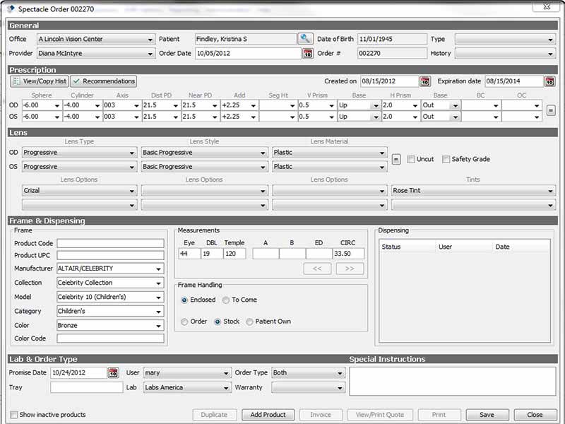This screenshot has width=565, height=424.
Task: Open the Promise Date calendar icon
Action: pos(113,372)
